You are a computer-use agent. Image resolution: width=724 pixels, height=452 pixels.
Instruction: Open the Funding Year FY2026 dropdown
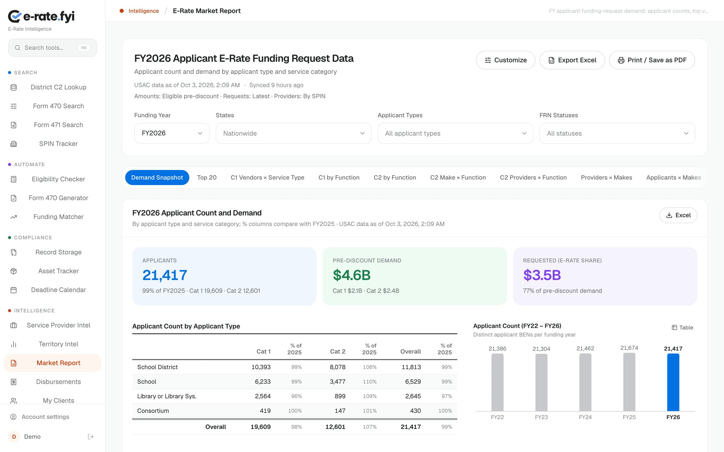[172, 133]
